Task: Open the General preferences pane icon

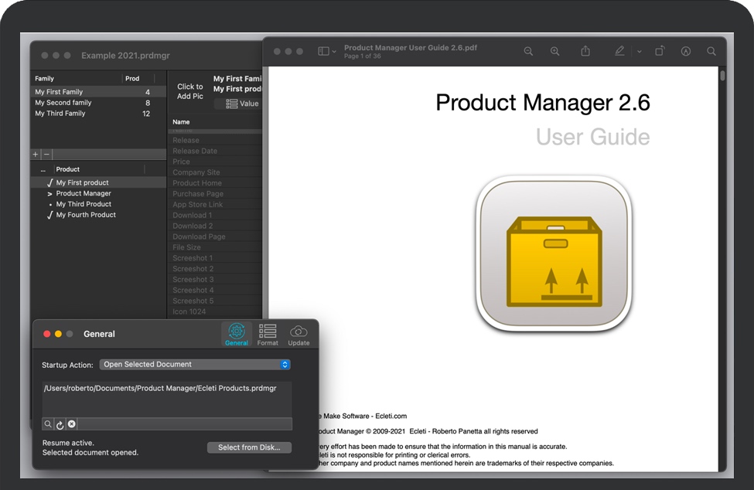Action: (237, 333)
